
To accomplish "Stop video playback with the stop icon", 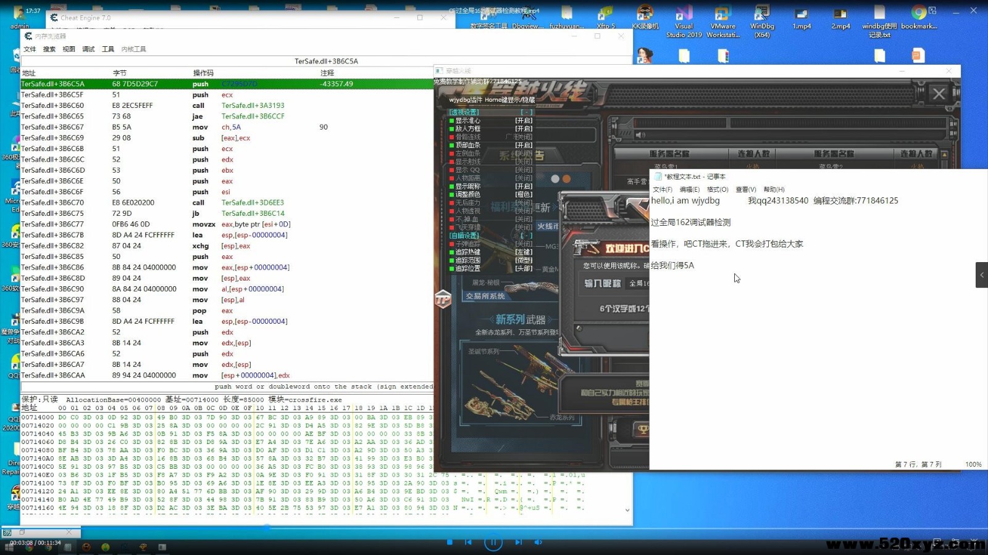I will (x=450, y=542).
